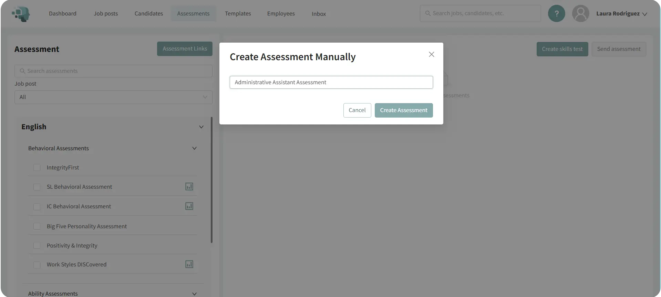Viewport: 661px width, 297px height.
Task: Open the Job post All dropdown
Action: pyautogui.click(x=113, y=97)
